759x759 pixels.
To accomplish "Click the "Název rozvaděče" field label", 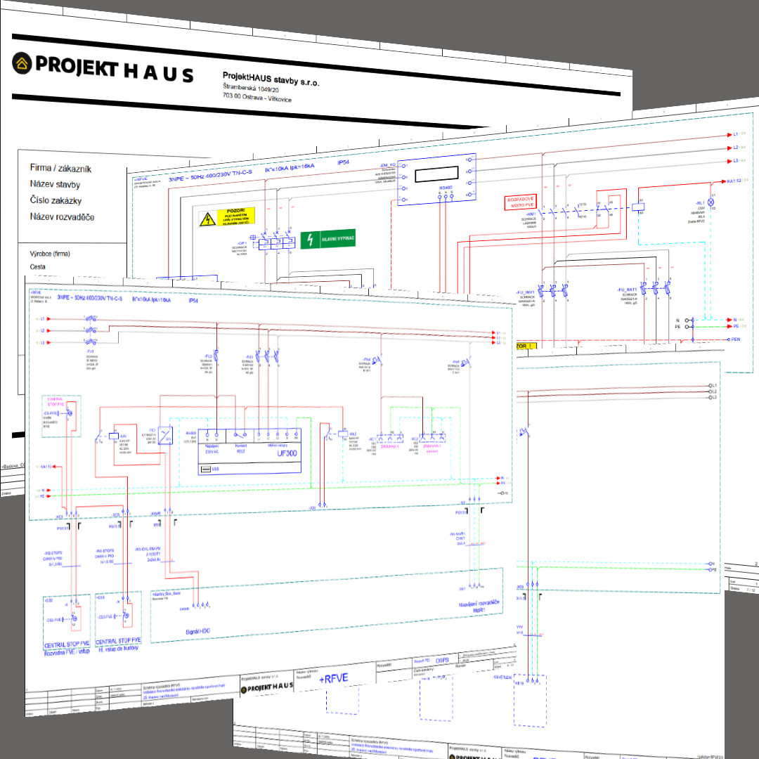I will [x=62, y=217].
